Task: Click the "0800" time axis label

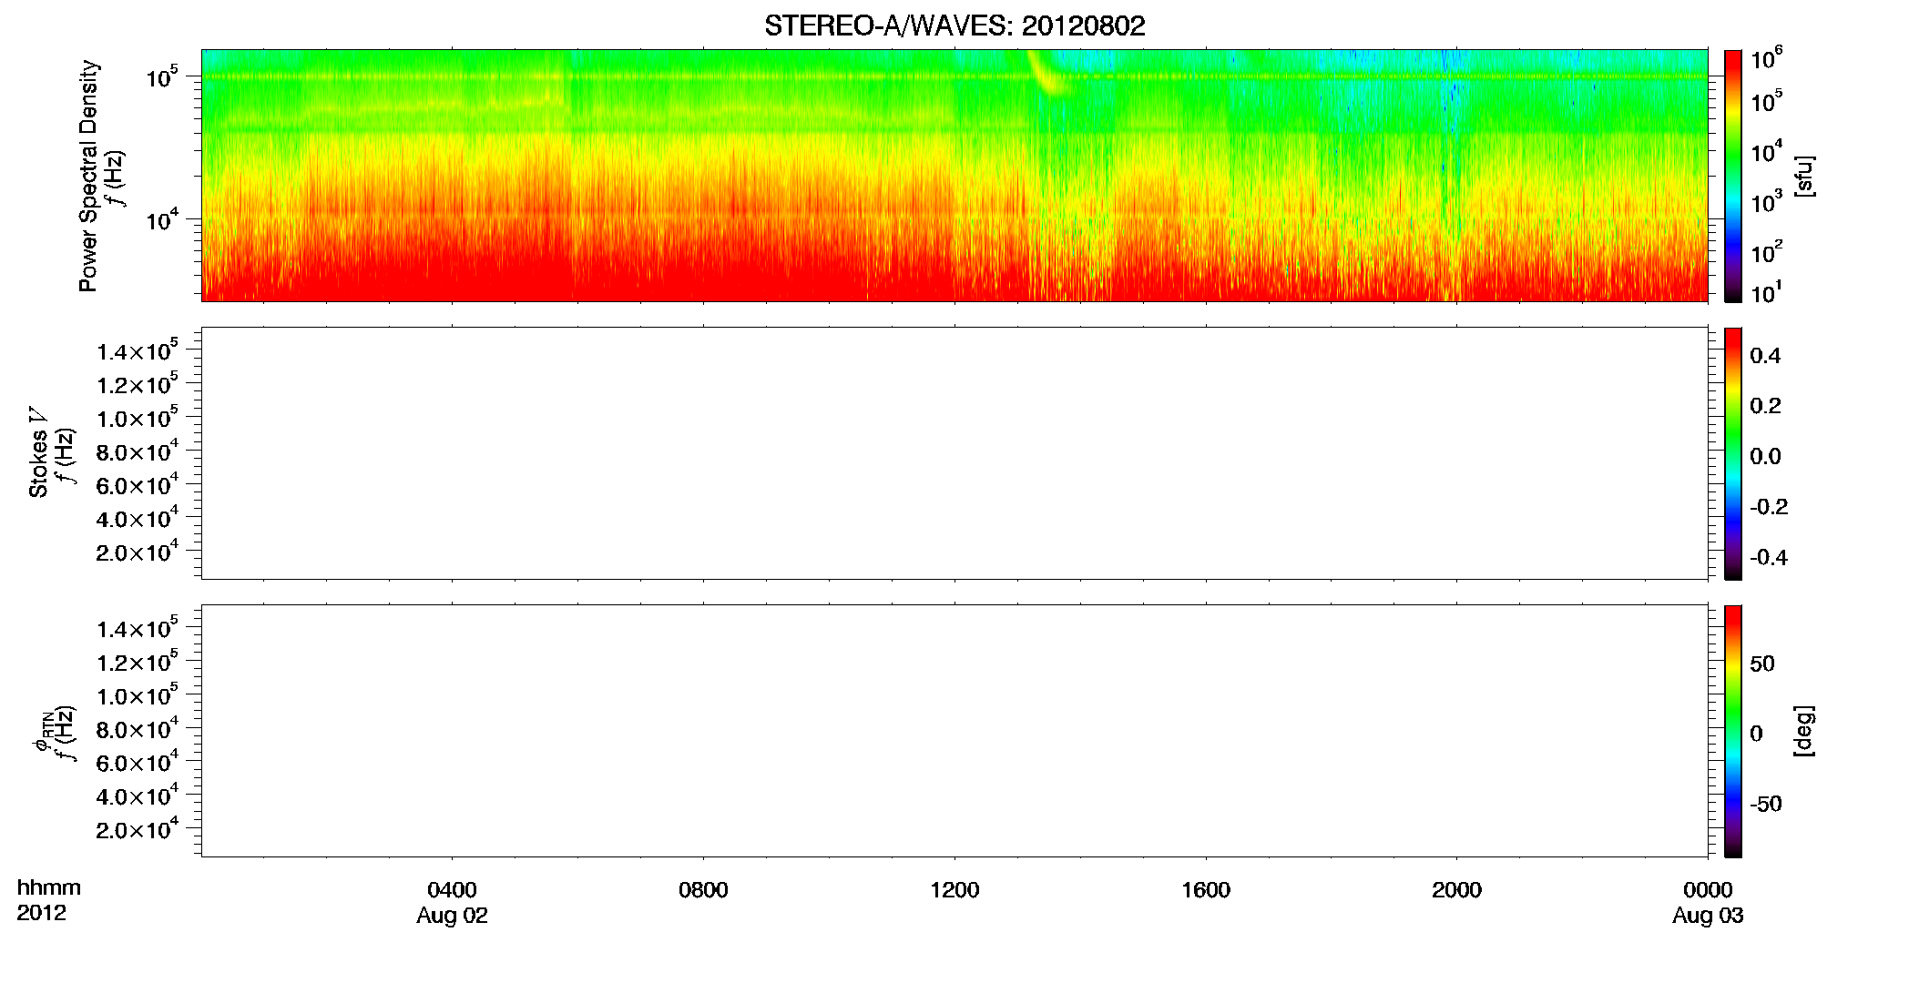Action: click(x=703, y=890)
